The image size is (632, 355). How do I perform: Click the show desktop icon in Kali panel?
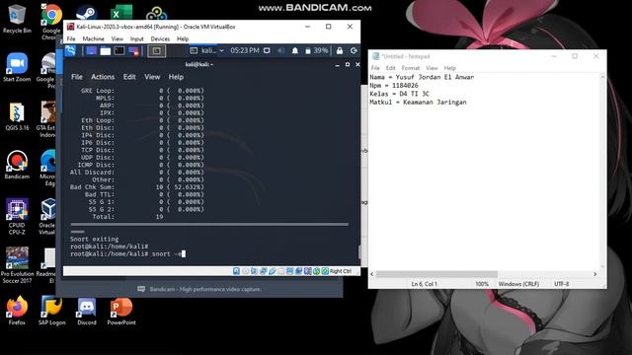coord(92,50)
